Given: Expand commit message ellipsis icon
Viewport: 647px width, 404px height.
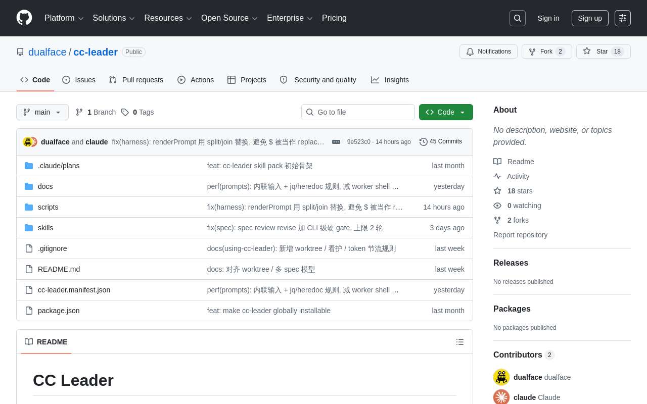Looking at the screenshot, I should (336, 142).
